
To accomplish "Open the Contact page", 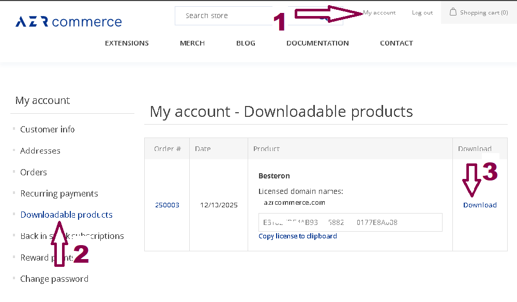I will 396,43.
